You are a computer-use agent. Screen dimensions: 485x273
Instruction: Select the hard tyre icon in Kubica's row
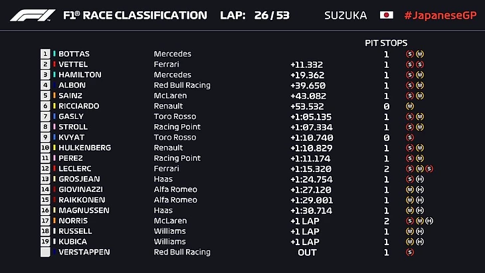[420, 242]
